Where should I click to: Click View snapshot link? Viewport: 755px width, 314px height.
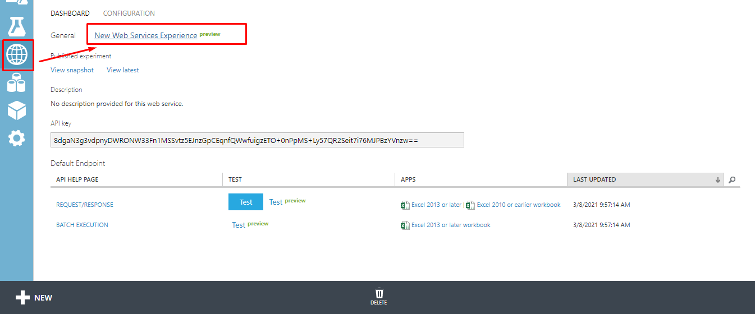[x=72, y=70]
